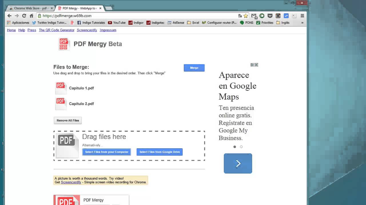
Task: Go back with the browser back arrow
Action: [9, 16]
